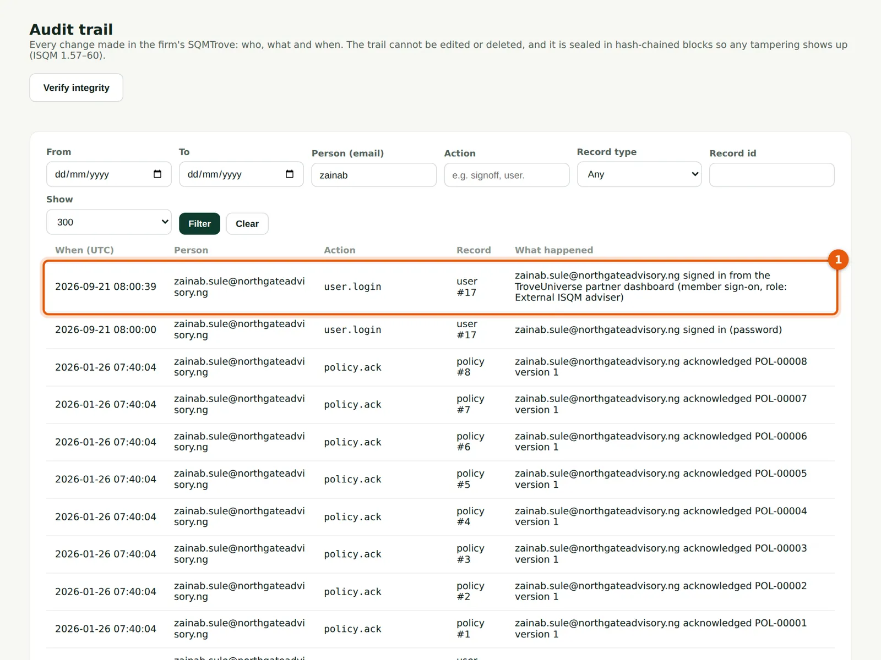Focus the From date field

coord(108,174)
